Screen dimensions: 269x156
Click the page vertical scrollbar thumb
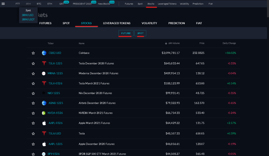tap(268, 9)
